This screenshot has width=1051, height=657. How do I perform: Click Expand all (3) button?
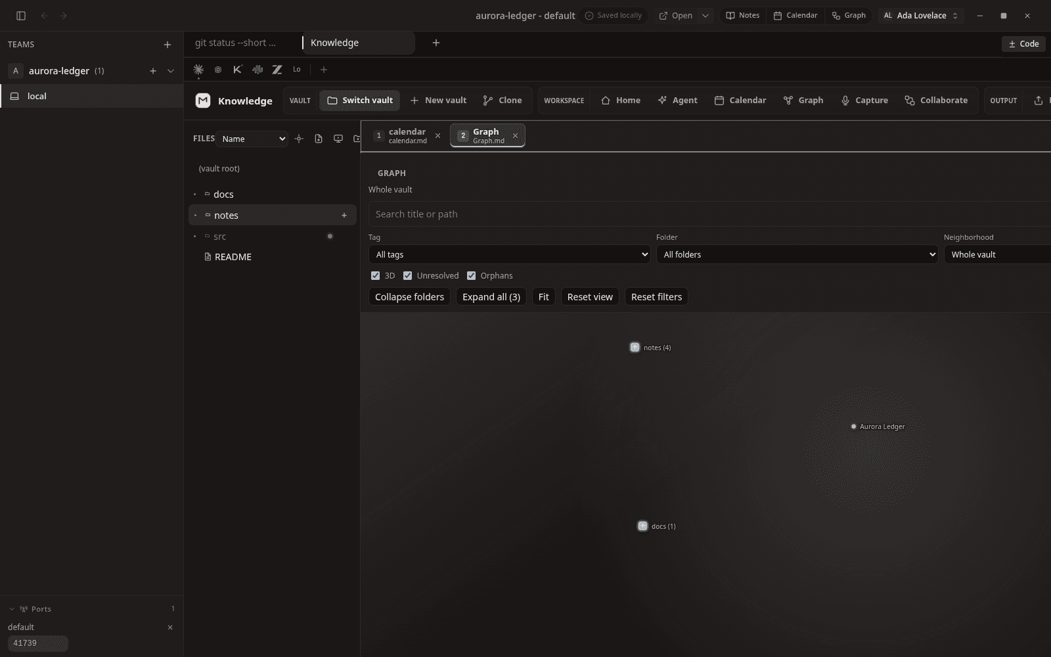491,297
